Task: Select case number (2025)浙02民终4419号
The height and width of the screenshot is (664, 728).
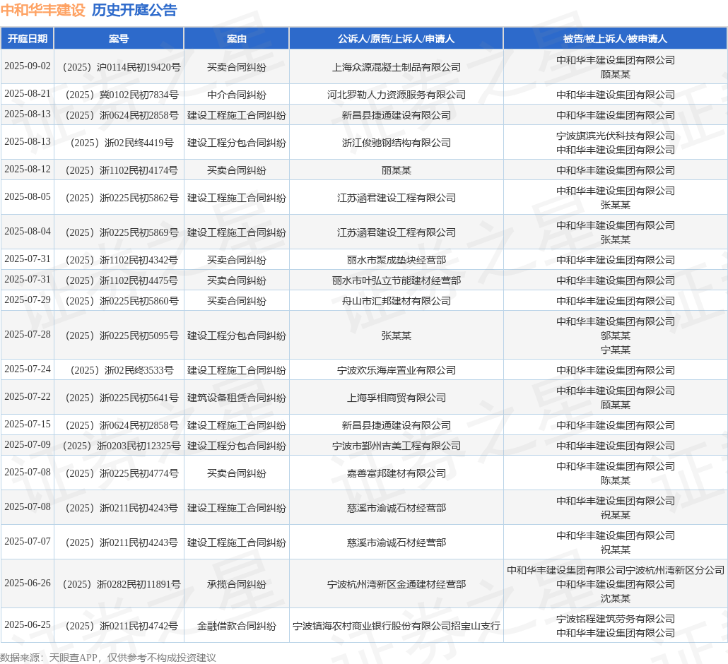Action: [121, 143]
